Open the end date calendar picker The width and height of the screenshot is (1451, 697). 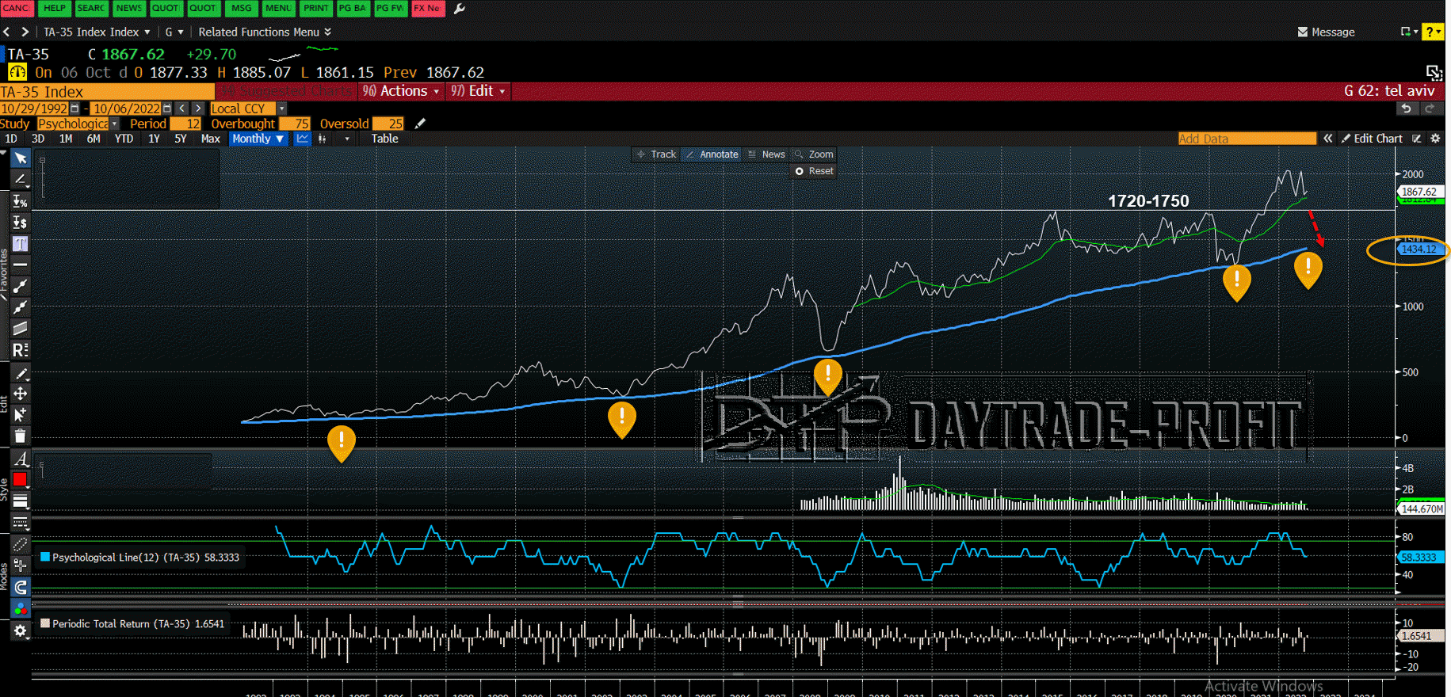(167, 109)
